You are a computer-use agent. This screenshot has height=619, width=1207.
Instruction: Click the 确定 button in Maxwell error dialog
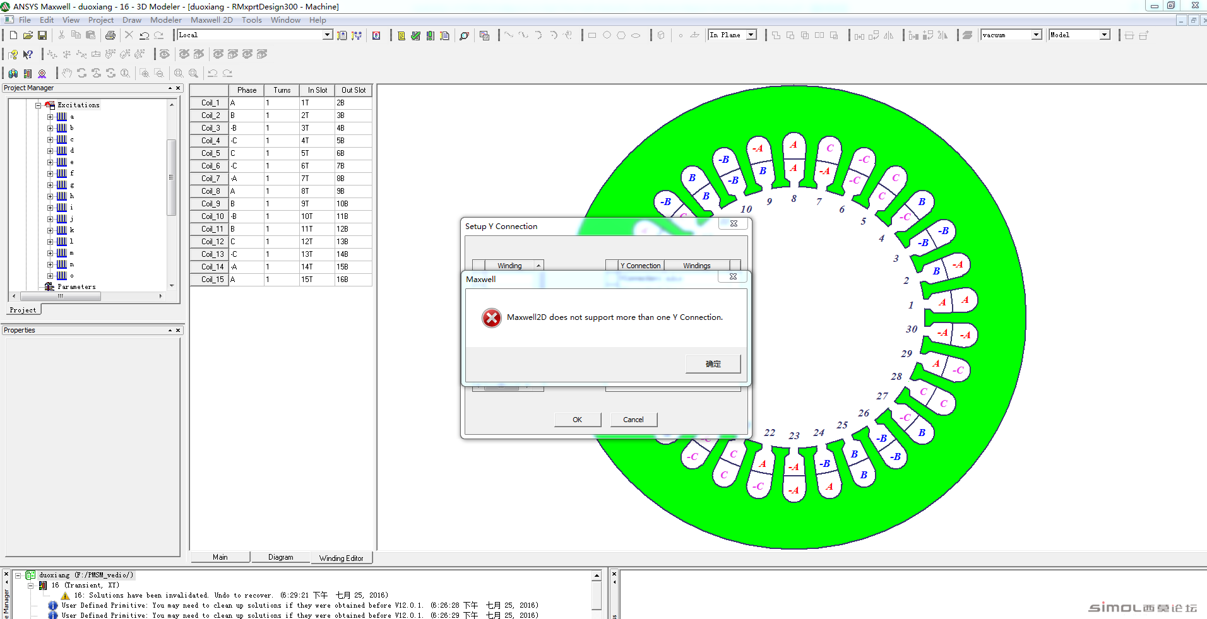click(713, 364)
